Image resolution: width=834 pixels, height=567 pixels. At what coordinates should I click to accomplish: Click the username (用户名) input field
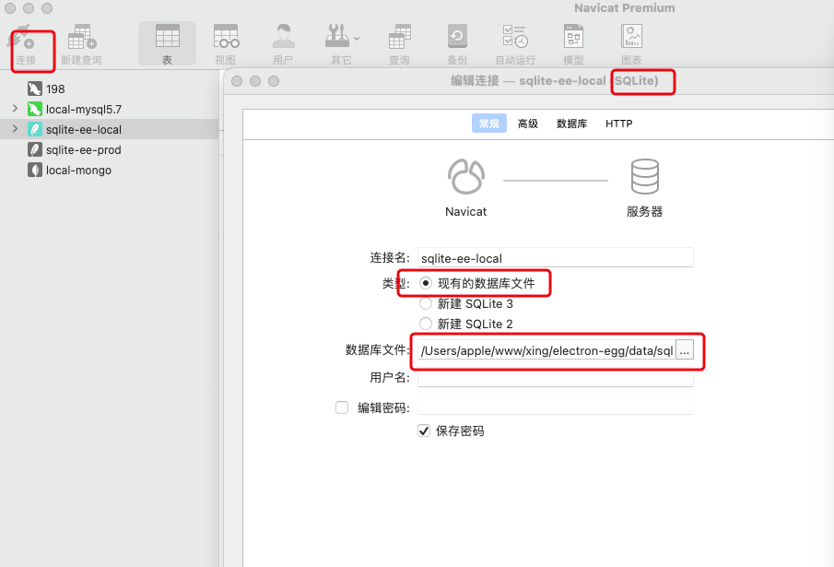(x=556, y=378)
